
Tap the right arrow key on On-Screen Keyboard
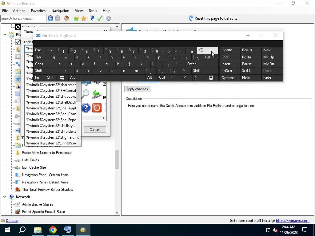[195, 78]
